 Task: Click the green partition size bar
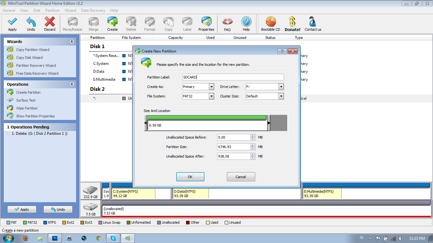pos(207,117)
